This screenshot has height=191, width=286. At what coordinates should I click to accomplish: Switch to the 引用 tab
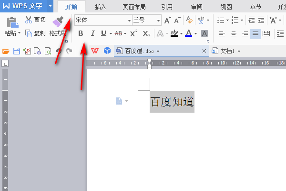tap(167, 7)
